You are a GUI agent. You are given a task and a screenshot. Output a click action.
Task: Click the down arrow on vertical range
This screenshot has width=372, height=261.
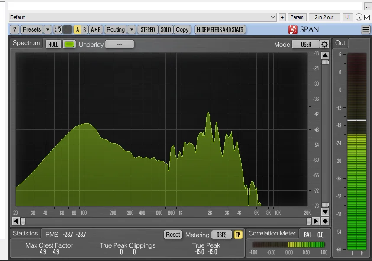coord(325,212)
